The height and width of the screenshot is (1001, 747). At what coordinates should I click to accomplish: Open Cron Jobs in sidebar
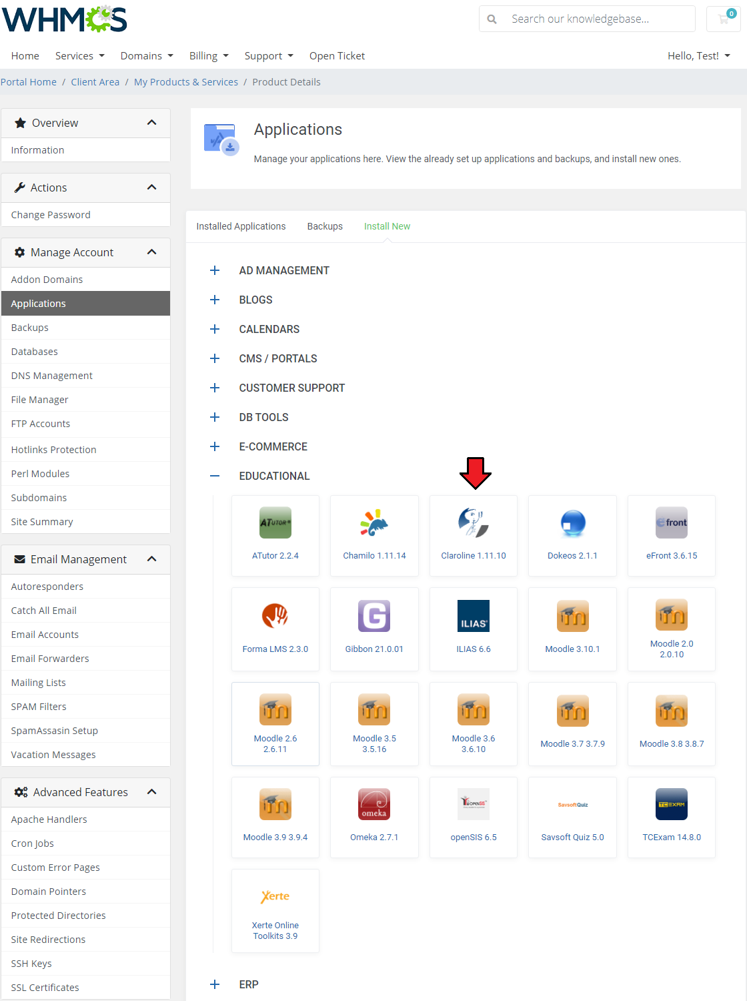pos(85,844)
